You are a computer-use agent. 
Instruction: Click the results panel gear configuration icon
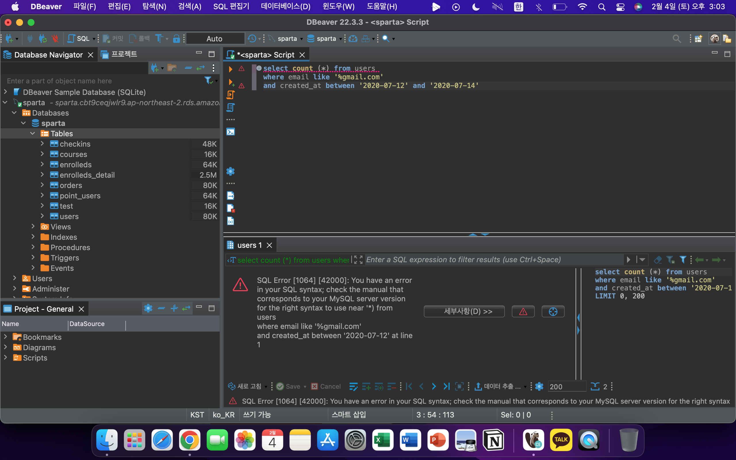pos(539,386)
